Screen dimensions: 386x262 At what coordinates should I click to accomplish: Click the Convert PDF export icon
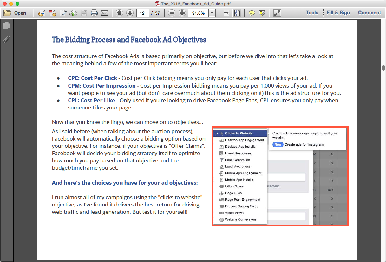pos(52,13)
